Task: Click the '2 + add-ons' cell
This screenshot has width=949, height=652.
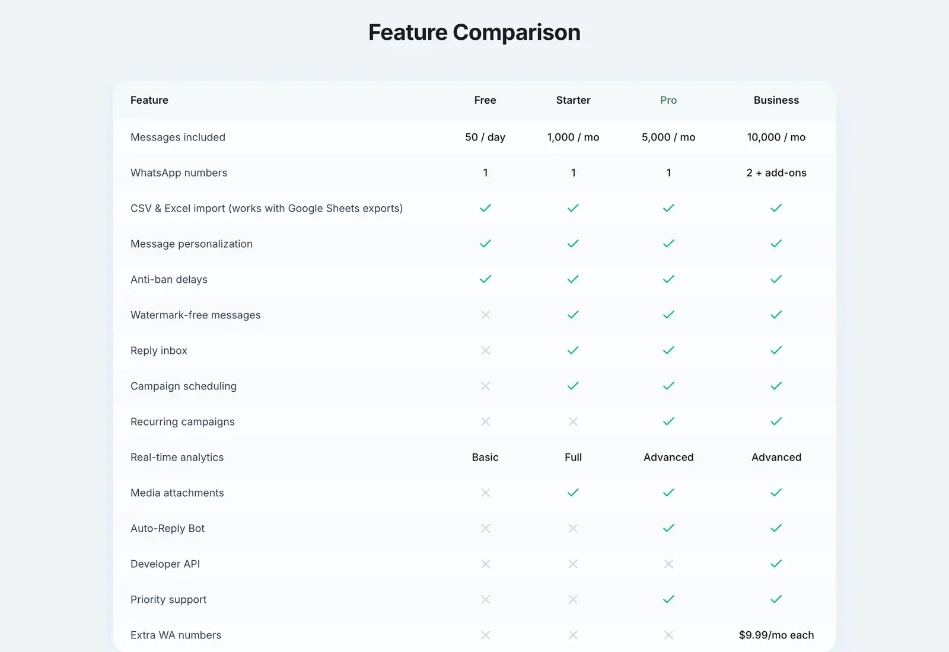Action: click(776, 172)
